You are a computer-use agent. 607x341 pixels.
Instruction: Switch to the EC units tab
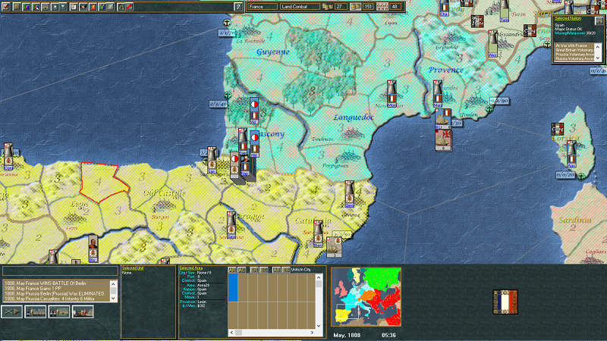263,270
